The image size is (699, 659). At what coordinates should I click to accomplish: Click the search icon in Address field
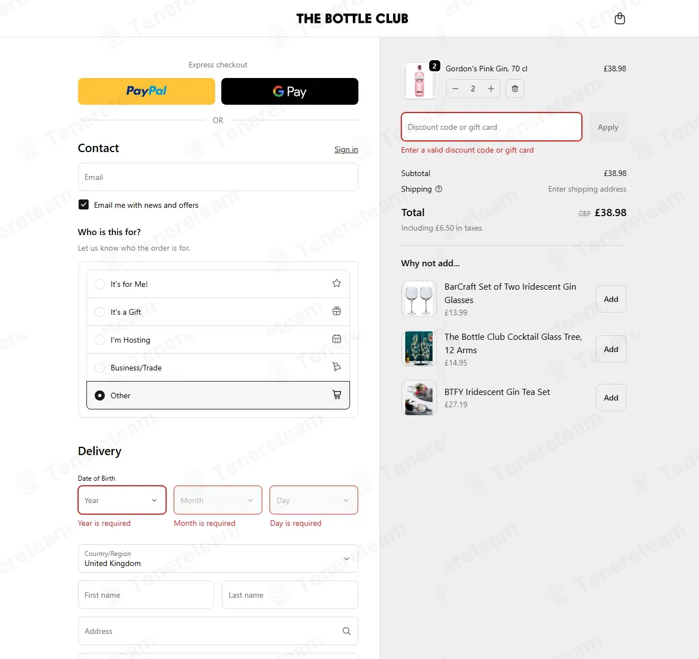[x=347, y=631]
